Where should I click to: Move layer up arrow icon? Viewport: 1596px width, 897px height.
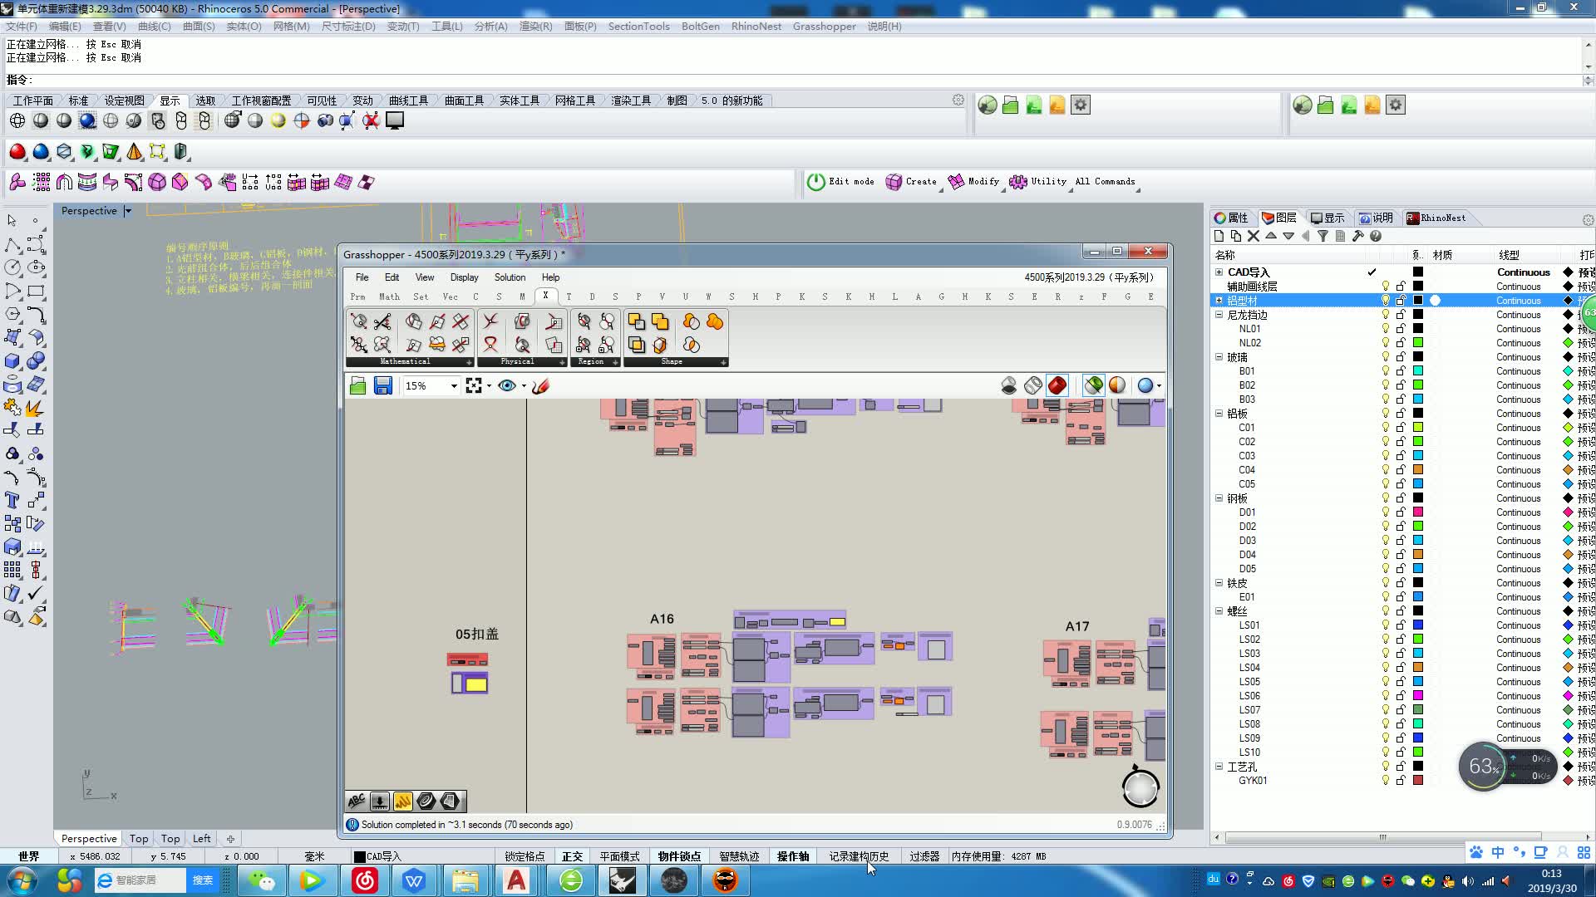click(1271, 236)
